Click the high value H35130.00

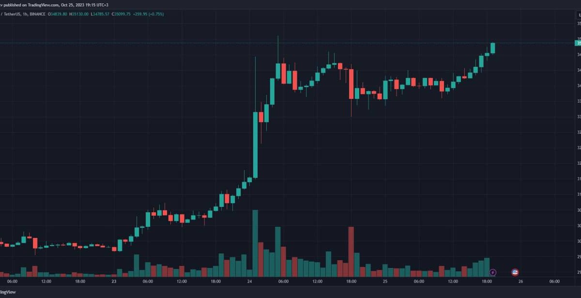coord(79,14)
